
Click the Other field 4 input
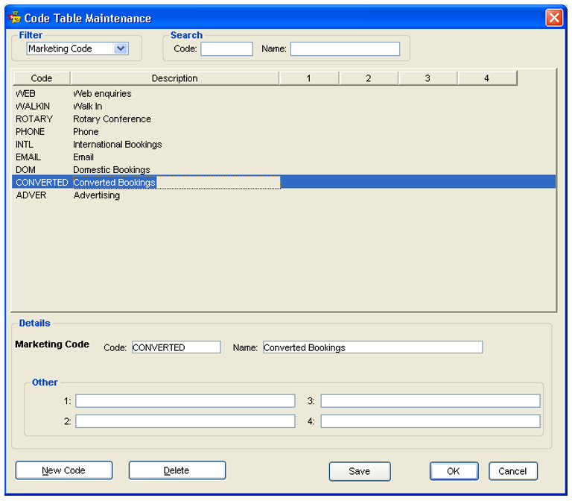point(430,421)
